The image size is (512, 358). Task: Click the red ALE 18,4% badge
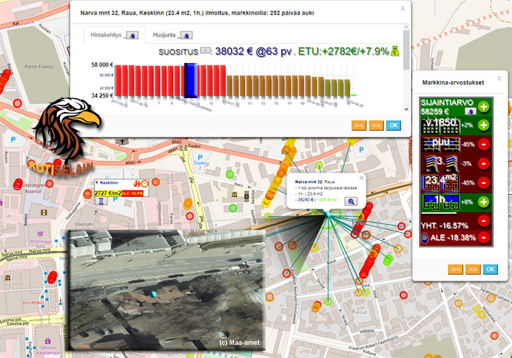tap(132, 193)
